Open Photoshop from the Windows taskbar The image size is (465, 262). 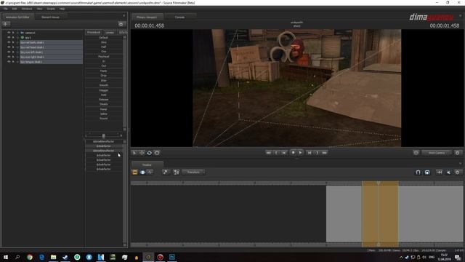point(172,257)
